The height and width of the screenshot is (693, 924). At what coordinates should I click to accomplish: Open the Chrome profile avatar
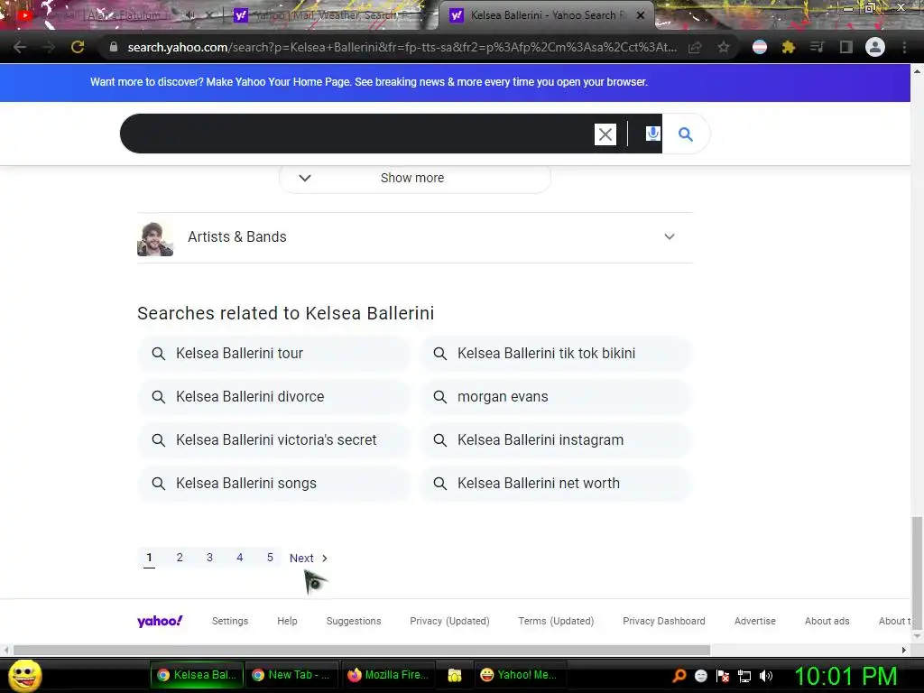875,47
